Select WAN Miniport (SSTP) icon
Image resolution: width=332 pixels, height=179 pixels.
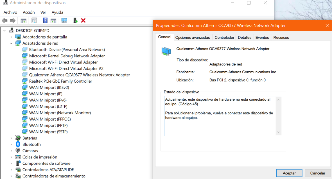click(x=25, y=132)
